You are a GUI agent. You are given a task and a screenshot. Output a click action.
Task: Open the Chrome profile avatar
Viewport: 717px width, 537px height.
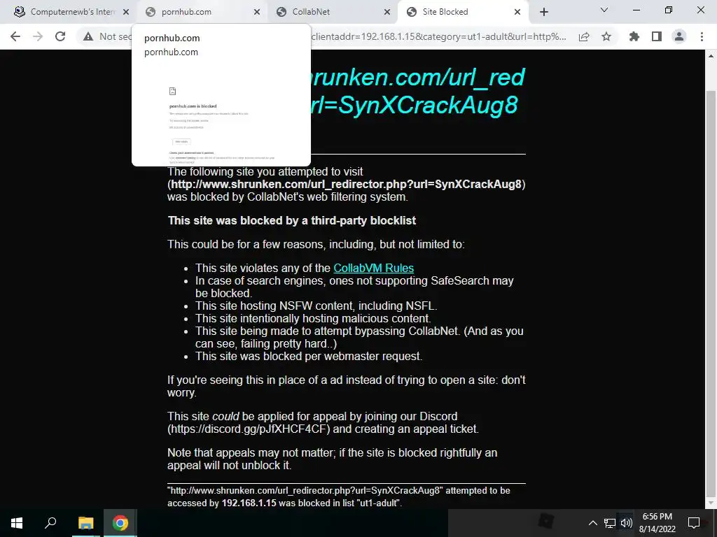click(x=679, y=36)
